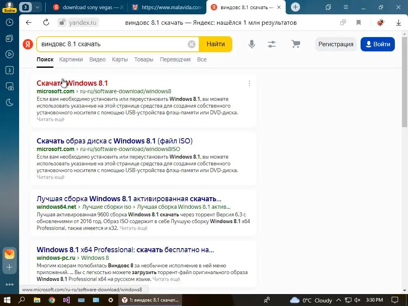Open search settings sliders icon
This screenshot has width=408, height=306.
(272, 44)
